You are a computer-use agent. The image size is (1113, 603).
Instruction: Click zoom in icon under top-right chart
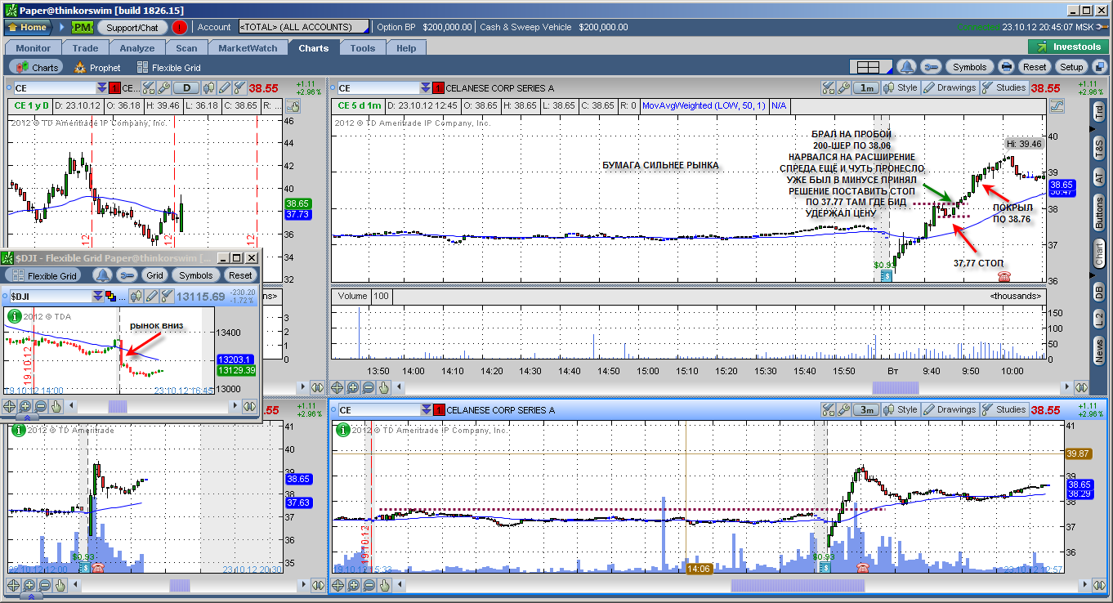tap(353, 388)
